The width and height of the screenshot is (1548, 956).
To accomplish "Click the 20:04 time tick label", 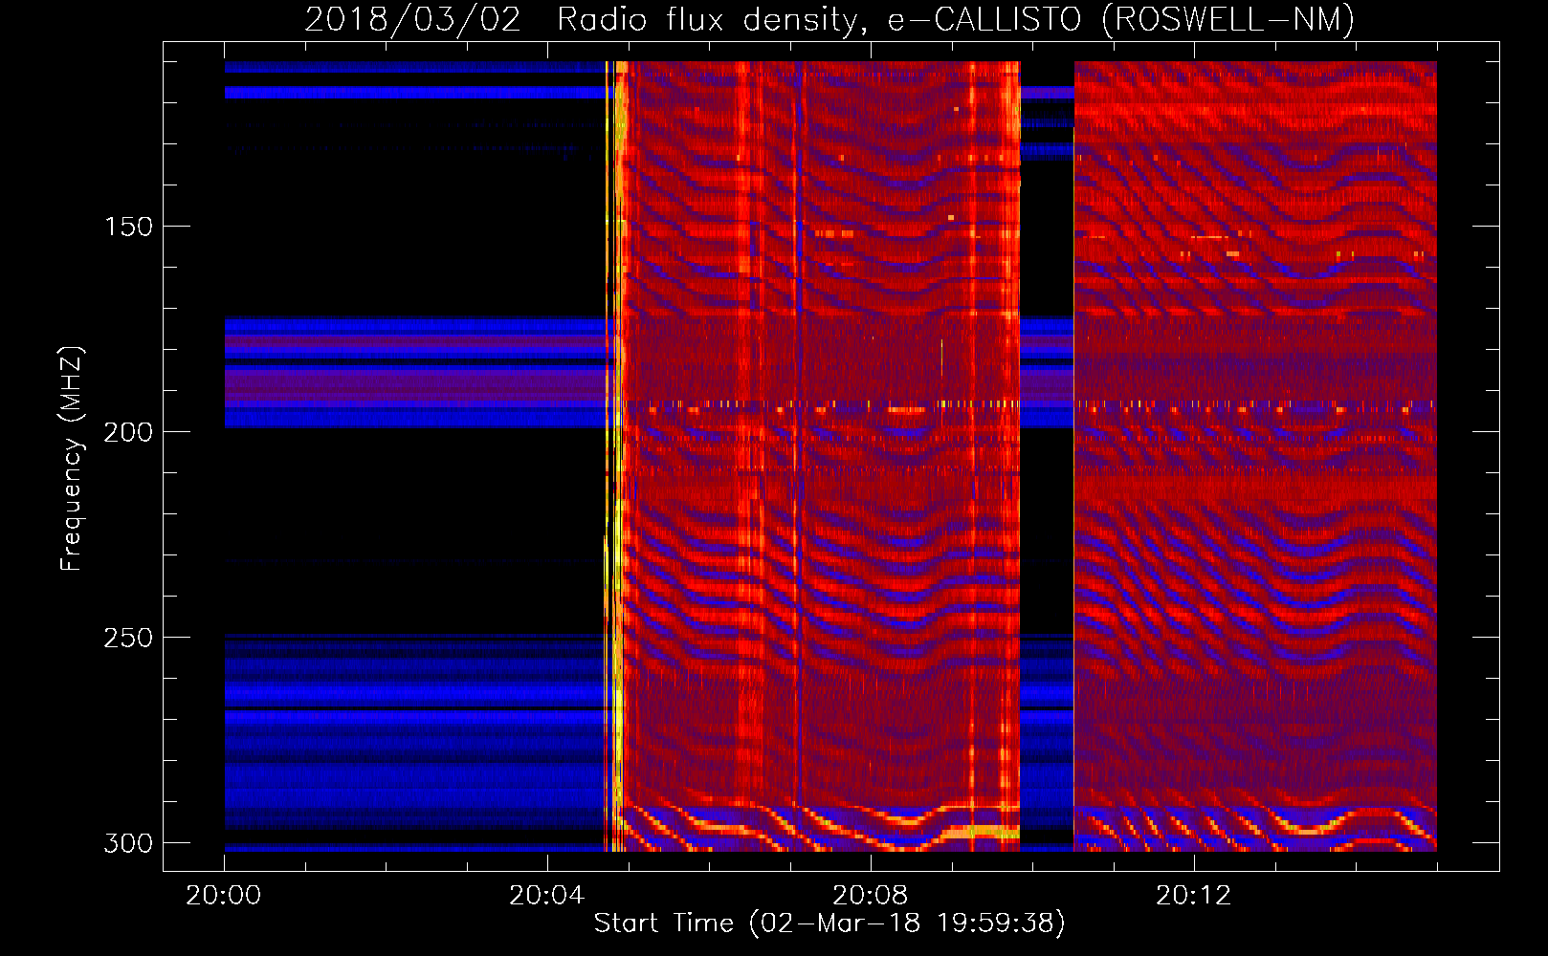I will coord(547,896).
